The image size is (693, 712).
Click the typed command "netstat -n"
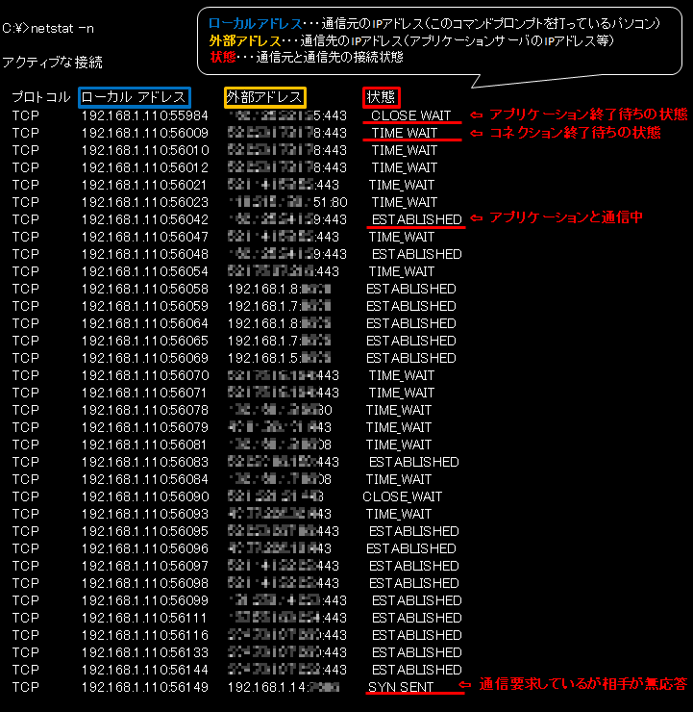click(62, 29)
